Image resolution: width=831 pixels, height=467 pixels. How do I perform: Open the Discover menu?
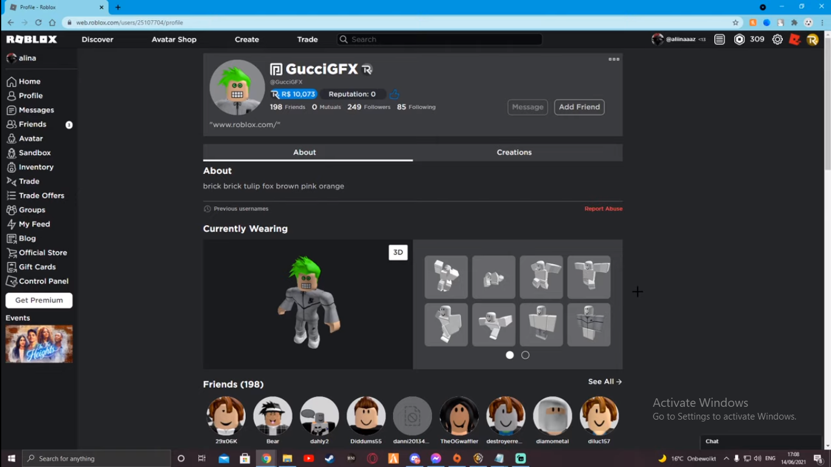97,40
